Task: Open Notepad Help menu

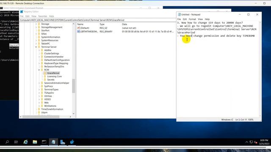Action: click(x=207, y=19)
